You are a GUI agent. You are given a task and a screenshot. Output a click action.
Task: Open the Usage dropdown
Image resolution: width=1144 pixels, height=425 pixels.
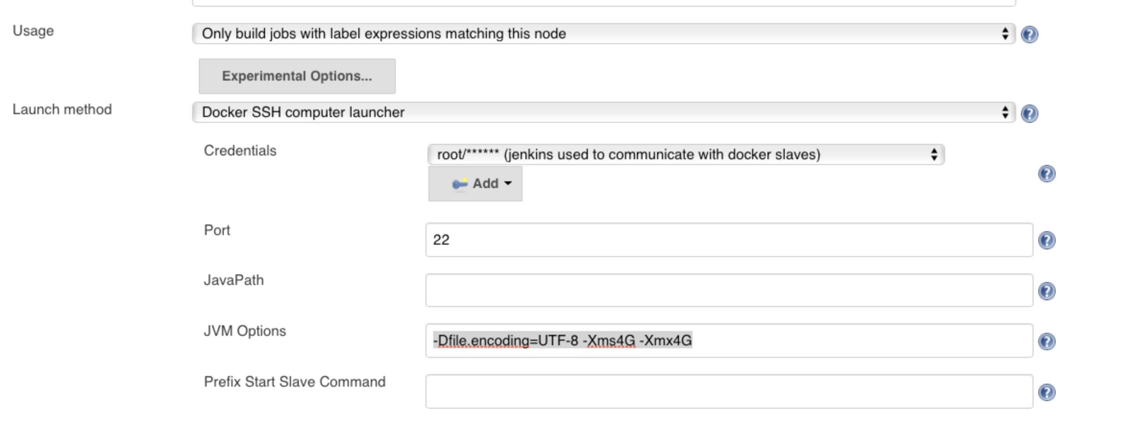coord(604,34)
